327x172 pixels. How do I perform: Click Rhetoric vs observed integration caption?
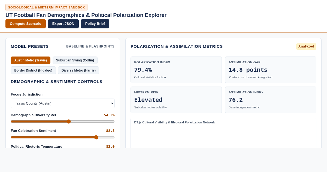pos(250,77)
